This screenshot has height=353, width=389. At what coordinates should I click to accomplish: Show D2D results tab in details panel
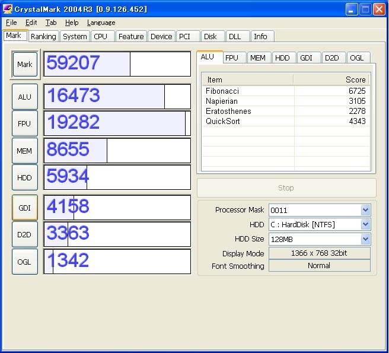pos(333,58)
